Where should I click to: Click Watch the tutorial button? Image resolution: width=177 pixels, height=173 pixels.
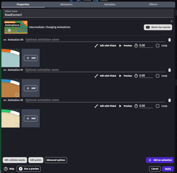(x=158, y=27)
